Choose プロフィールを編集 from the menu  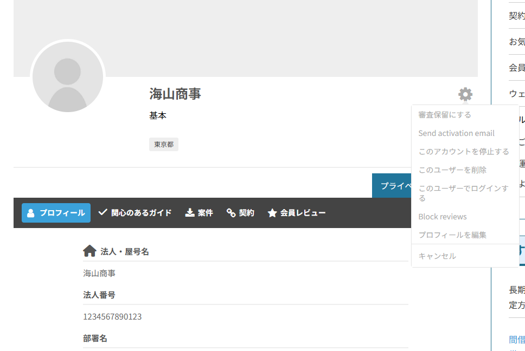452,235
